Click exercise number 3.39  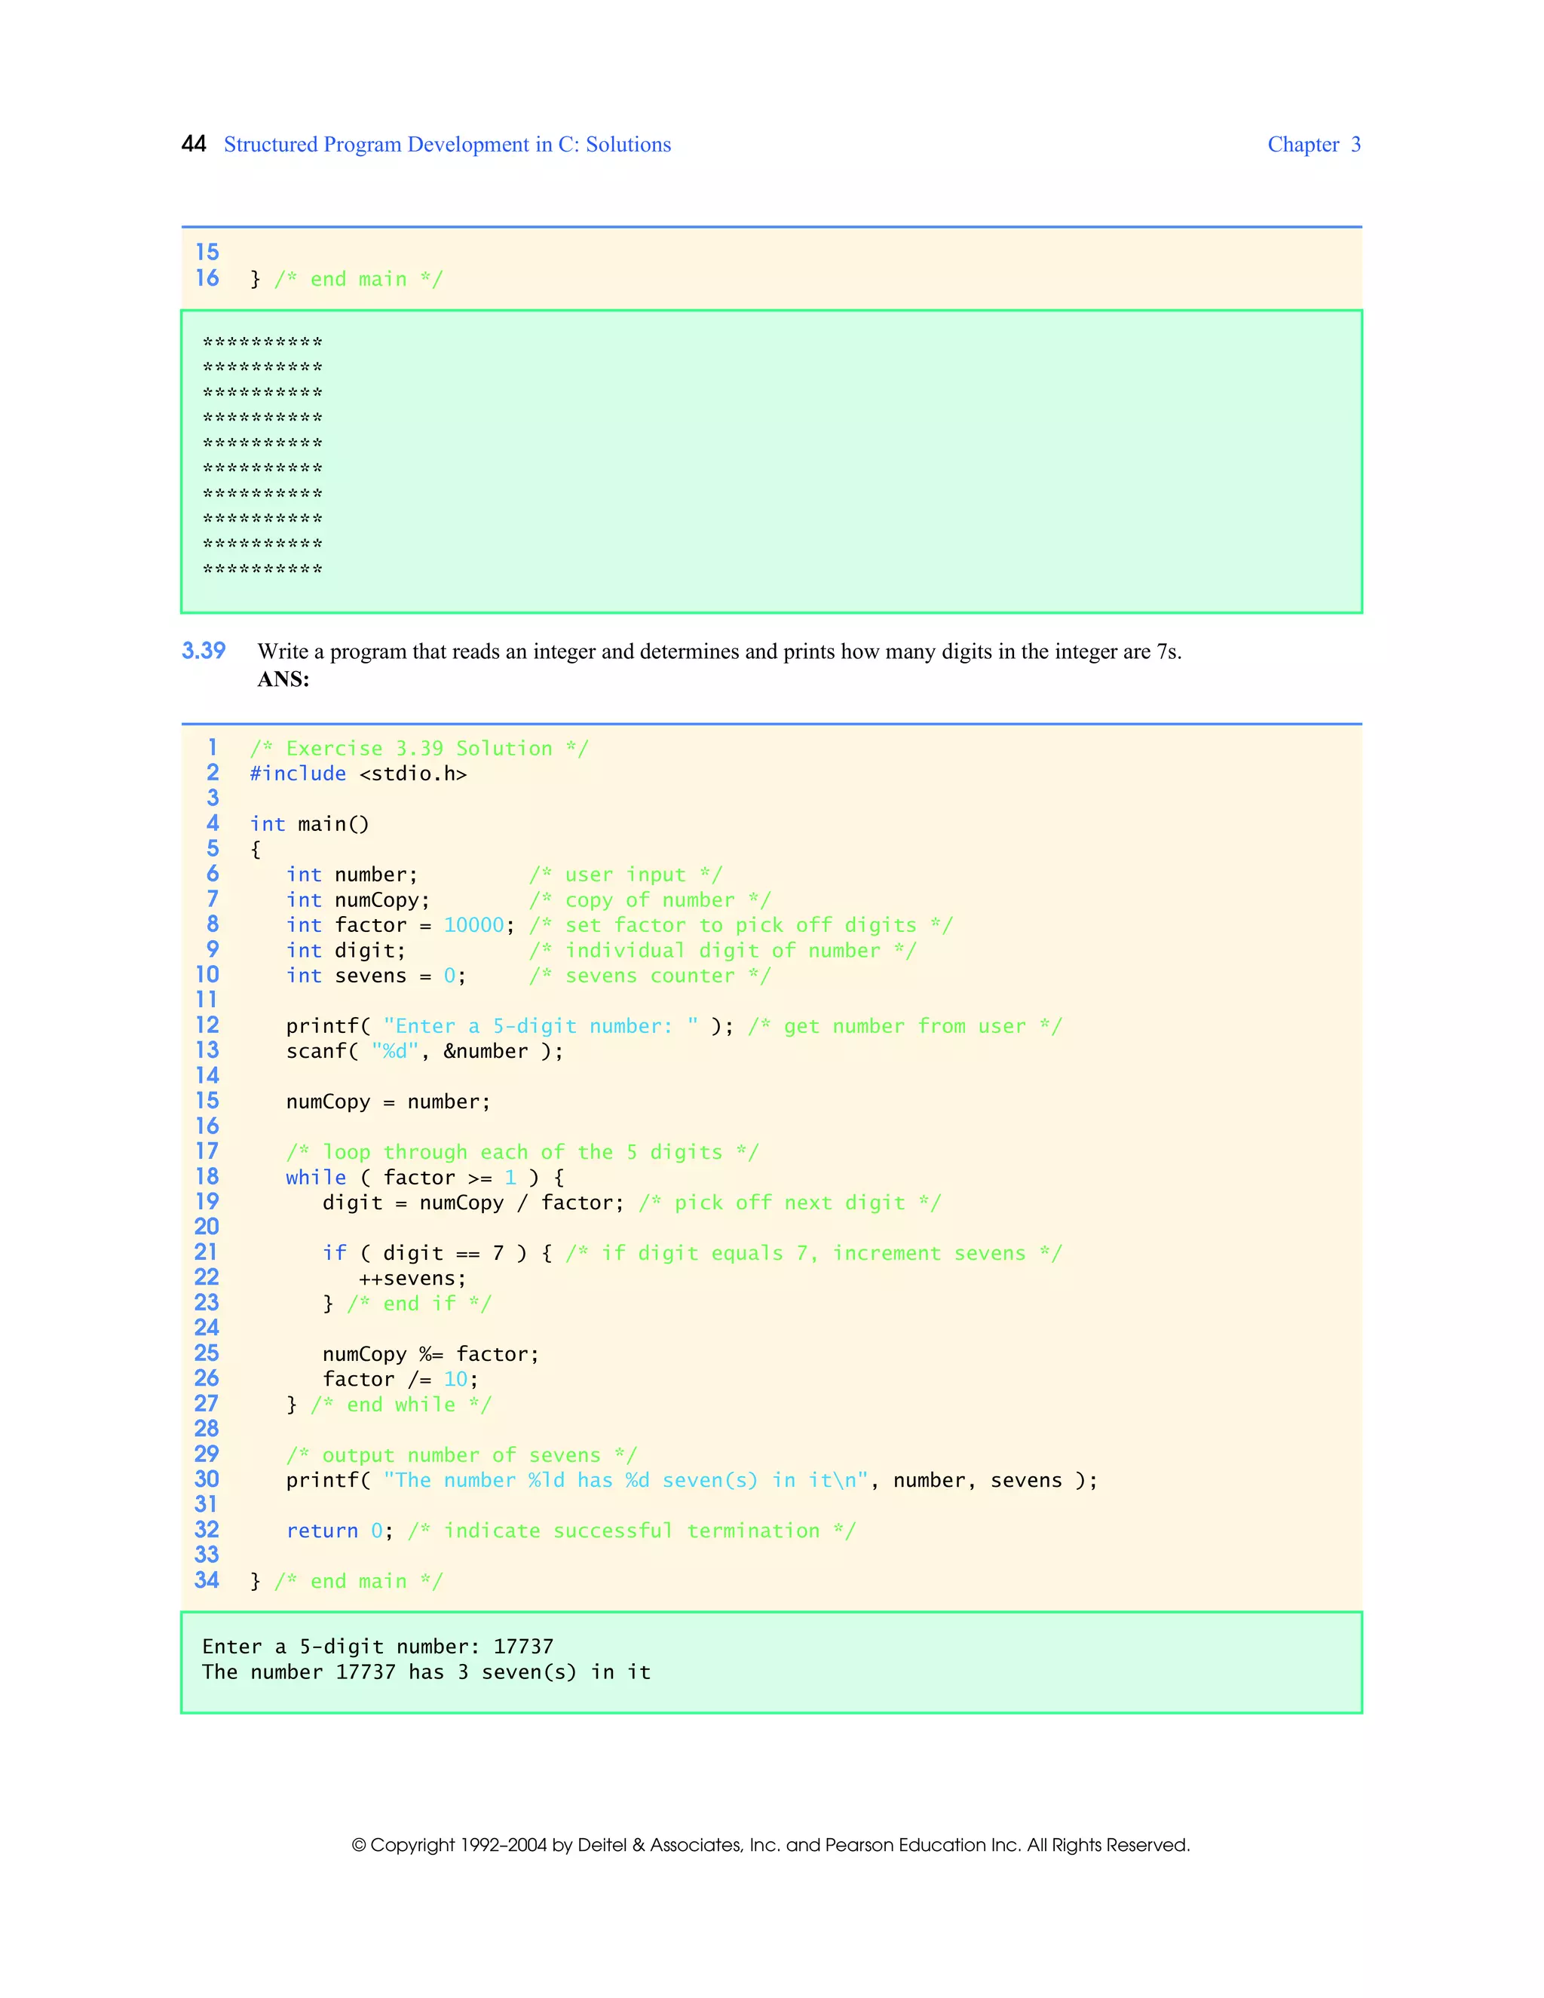pos(203,651)
